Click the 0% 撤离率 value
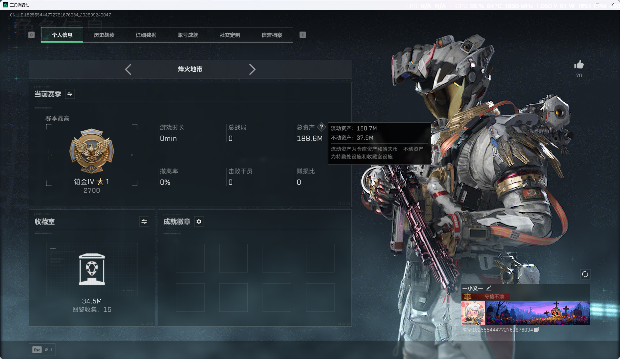Viewport: 620px width, 359px height. pos(165,182)
